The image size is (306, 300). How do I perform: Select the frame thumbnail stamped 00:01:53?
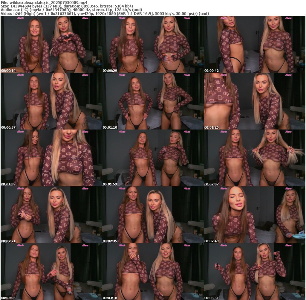click(x=153, y=158)
